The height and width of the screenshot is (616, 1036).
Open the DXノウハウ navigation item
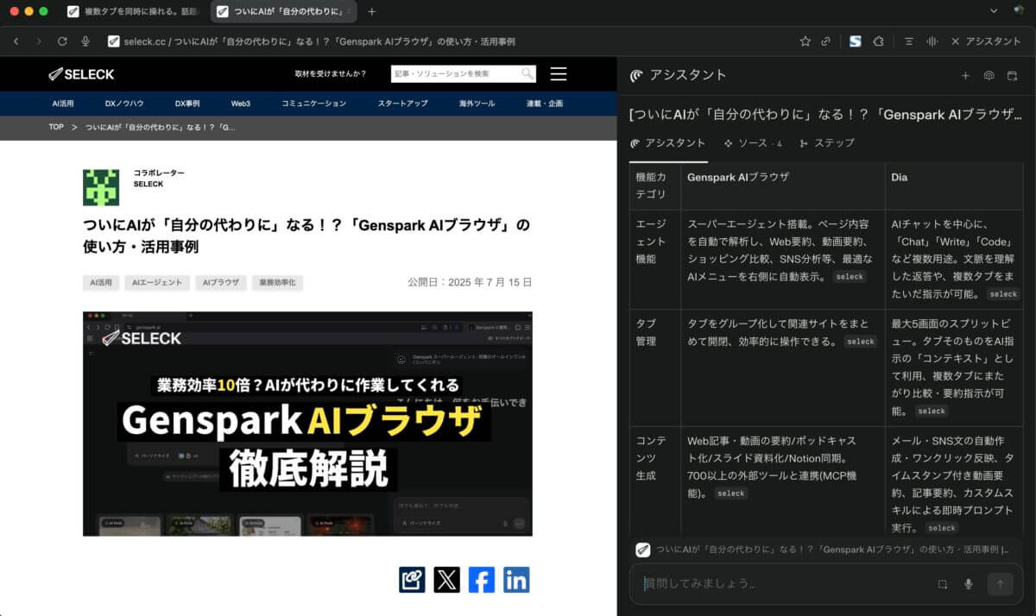[124, 104]
